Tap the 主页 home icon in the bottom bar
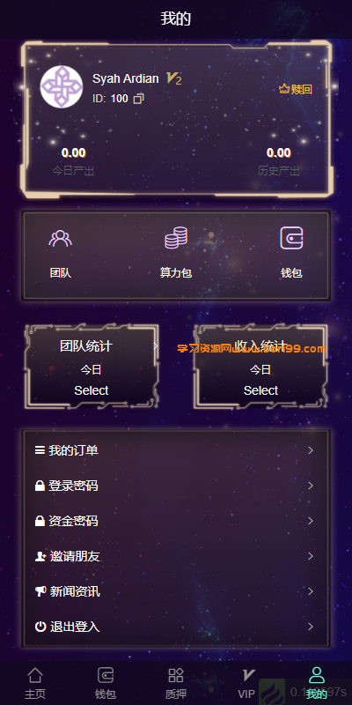Screen dimensions: 352x705 point(35,675)
